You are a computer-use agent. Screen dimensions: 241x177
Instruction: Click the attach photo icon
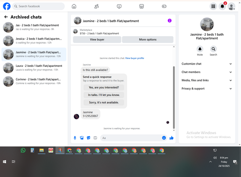[81, 138]
